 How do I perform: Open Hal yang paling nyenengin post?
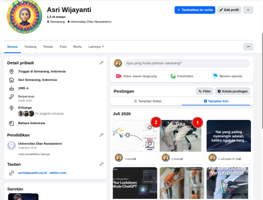pos(229,136)
